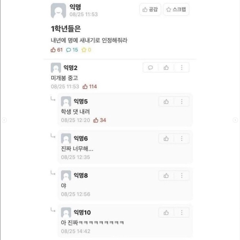The height and width of the screenshot is (240, 240).
Task: Click the 114 likes count on 익명2 comment
Action: [x=90, y=87]
